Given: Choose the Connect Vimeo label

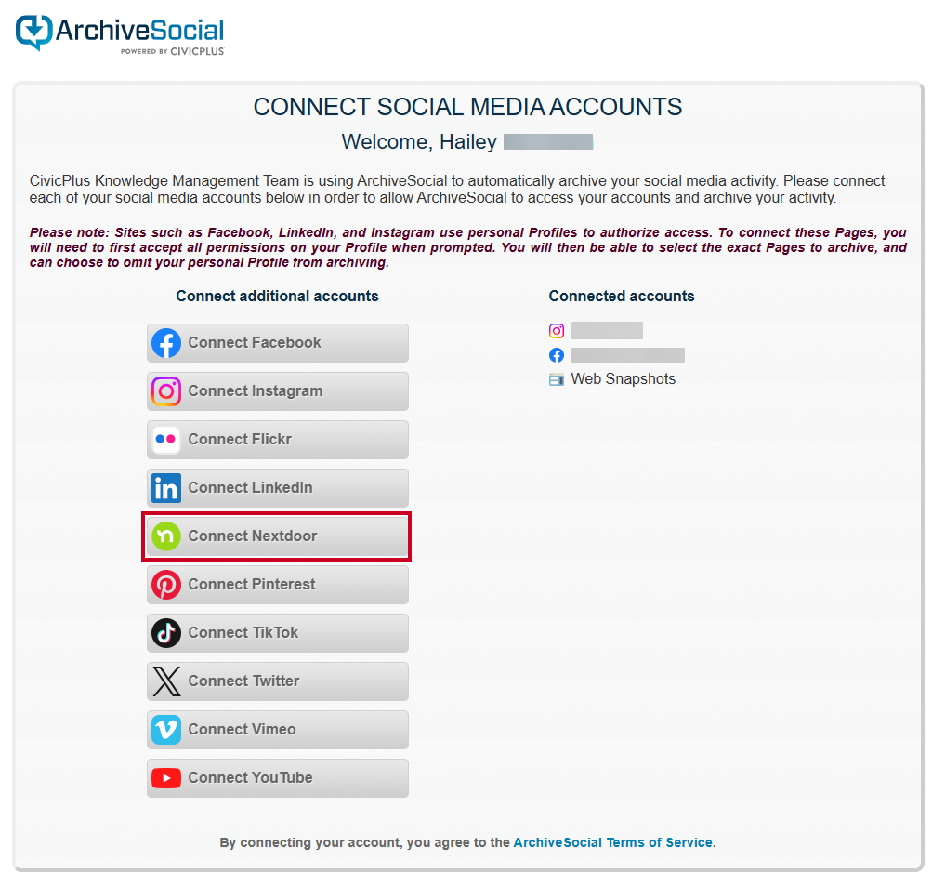Looking at the screenshot, I should click(x=242, y=729).
